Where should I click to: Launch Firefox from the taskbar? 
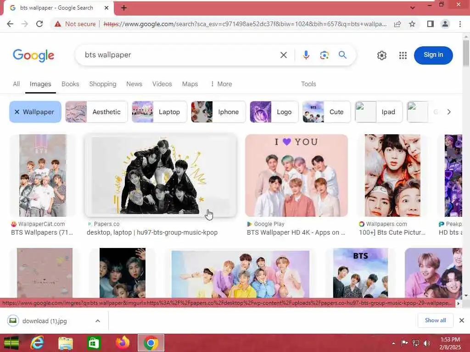click(122, 343)
